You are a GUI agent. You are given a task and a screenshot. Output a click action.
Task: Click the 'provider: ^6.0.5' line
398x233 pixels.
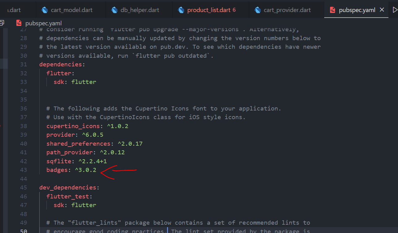[75, 135]
